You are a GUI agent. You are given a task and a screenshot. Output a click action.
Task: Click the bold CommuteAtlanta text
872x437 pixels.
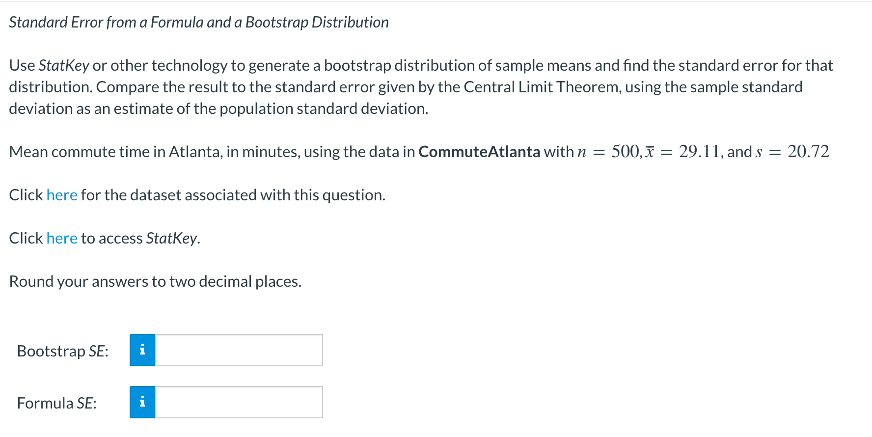[479, 152]
